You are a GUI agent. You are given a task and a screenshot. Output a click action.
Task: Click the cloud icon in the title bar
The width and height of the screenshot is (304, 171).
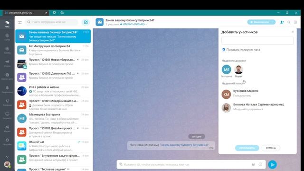pyautogui.click(x=62, y=13)
